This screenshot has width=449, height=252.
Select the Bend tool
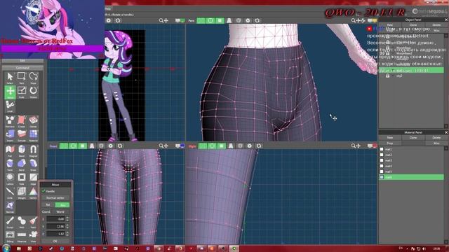click(22, 164)
